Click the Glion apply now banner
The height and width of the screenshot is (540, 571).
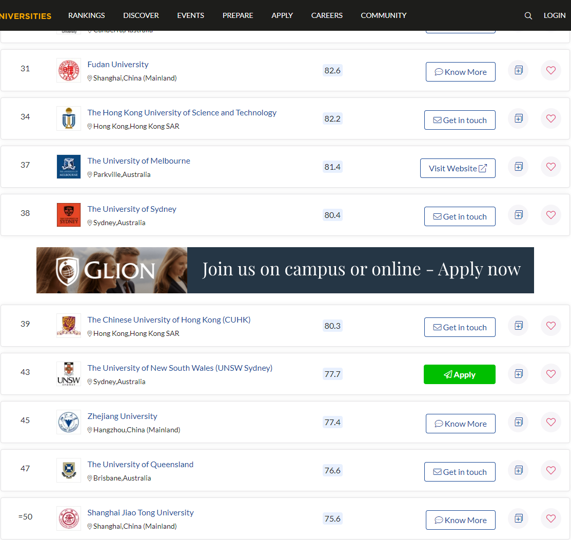click(285, 270)
